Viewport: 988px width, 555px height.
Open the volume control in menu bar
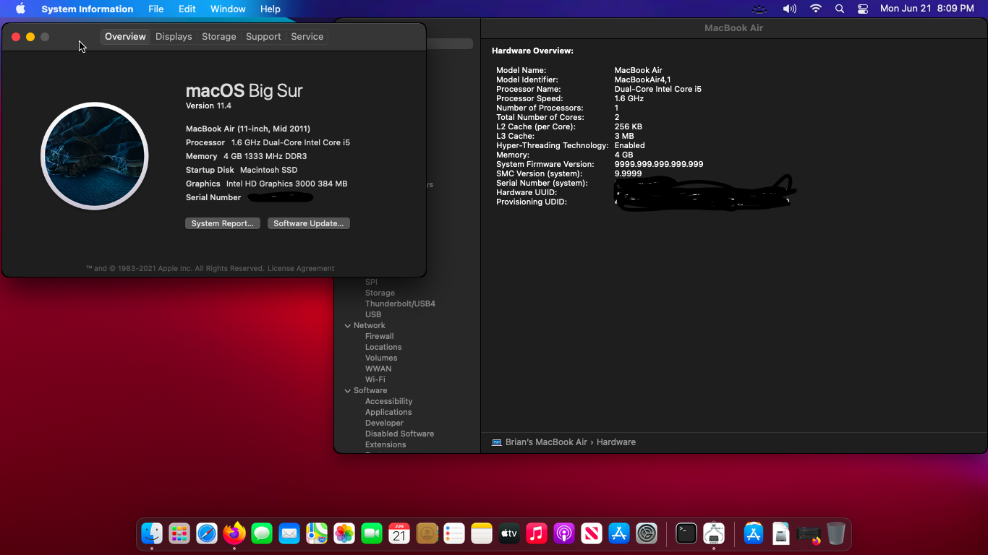[x=789, y=9]
